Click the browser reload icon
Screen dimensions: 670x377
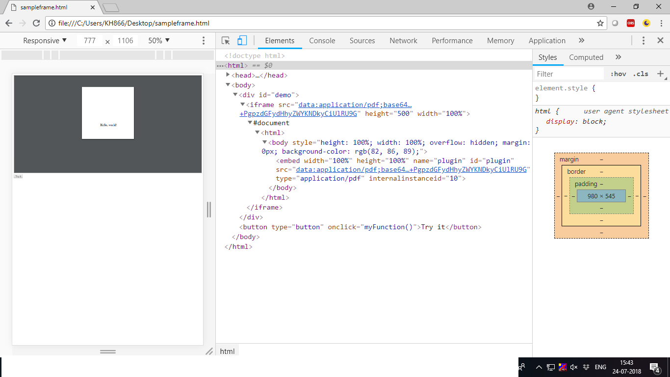(x=36, y=23)
